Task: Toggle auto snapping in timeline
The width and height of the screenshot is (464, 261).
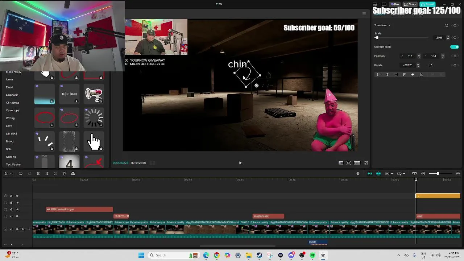Action: pyautogui.click(x=378, y=174)
